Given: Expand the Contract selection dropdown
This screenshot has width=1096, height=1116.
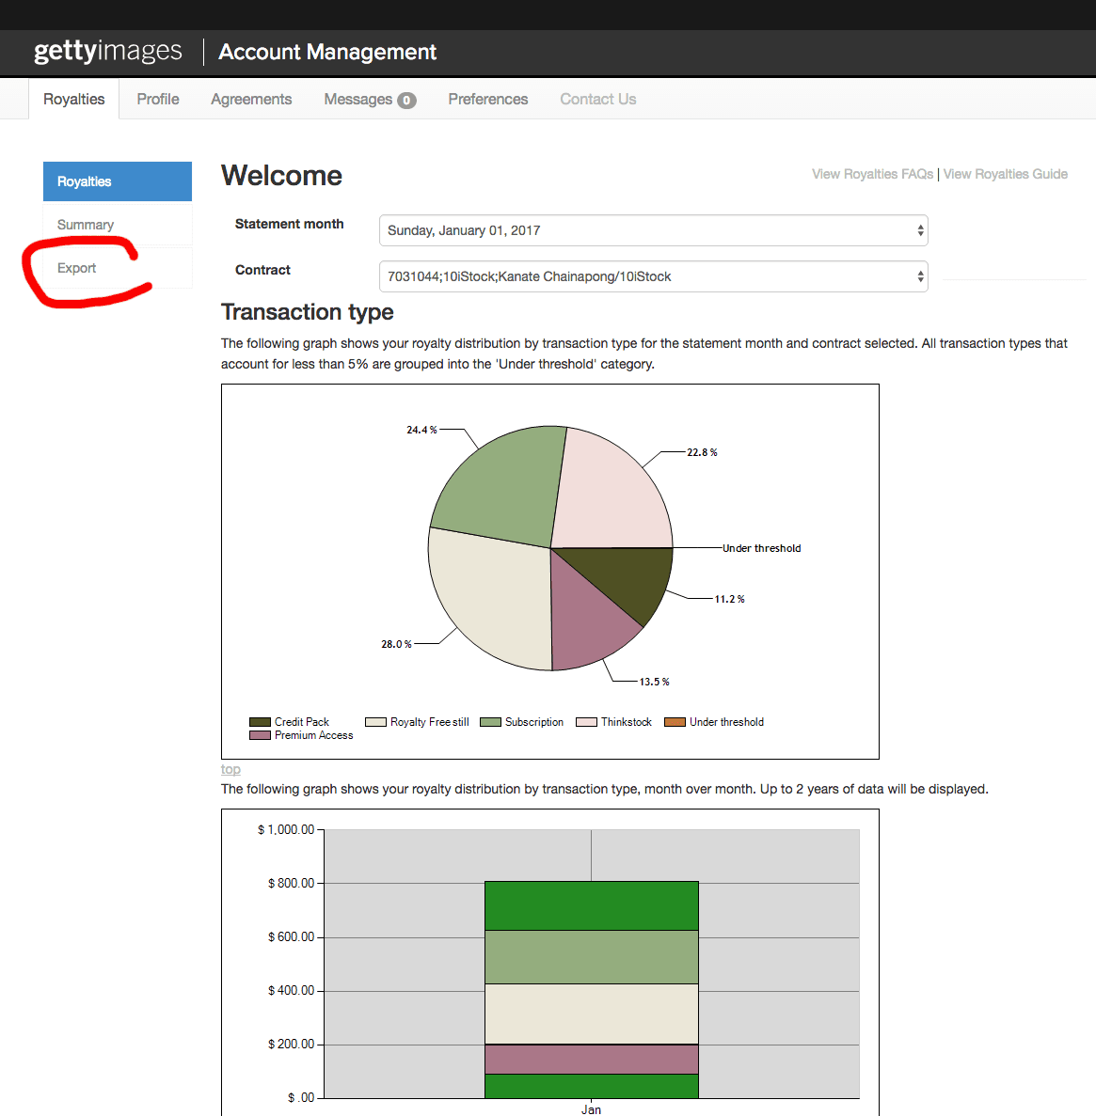Looking at the screenshot, I should (653, 276).
